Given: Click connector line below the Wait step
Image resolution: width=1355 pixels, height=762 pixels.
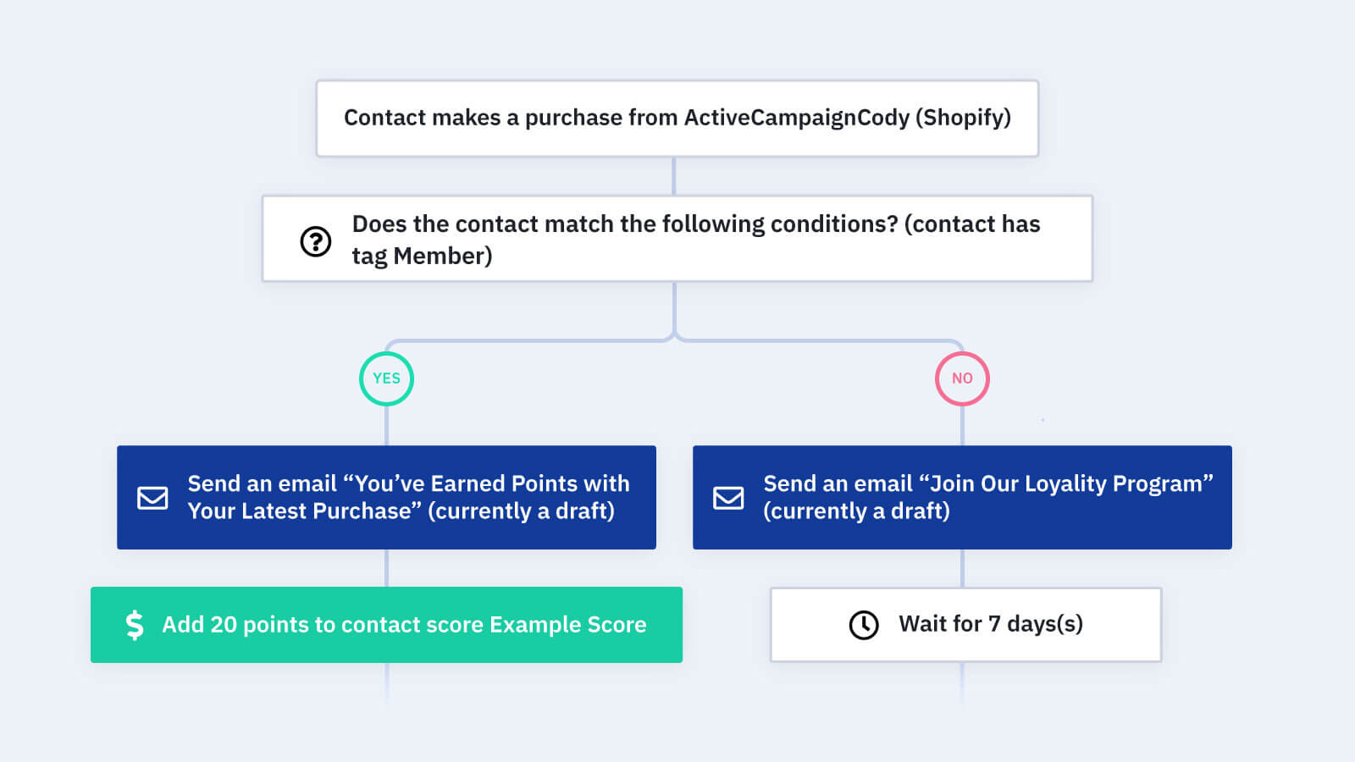Looking at the screenshot, I should [962, 682].
